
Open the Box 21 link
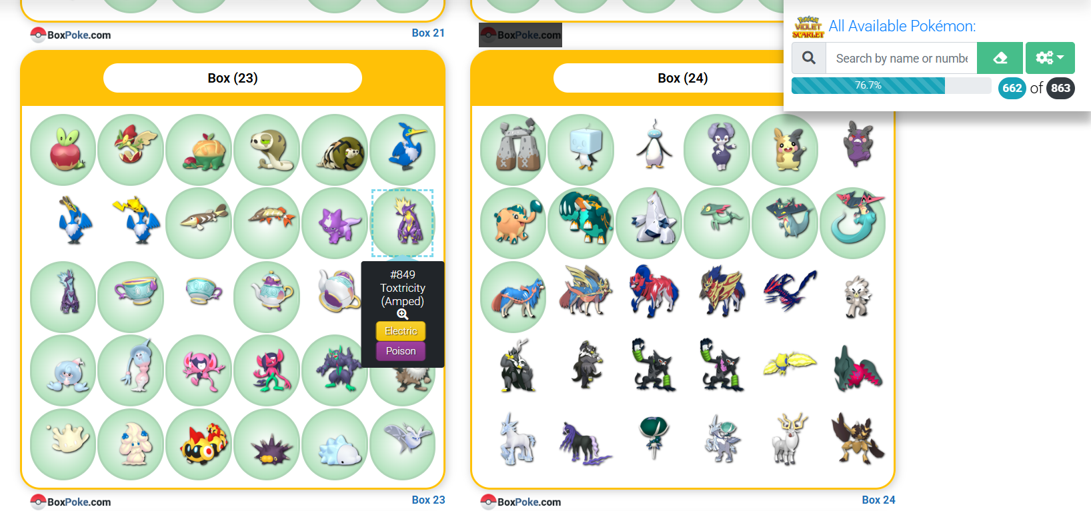click(x=428, y=33)
